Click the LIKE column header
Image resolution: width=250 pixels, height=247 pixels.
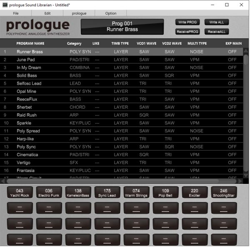click(x=96, y=43)
